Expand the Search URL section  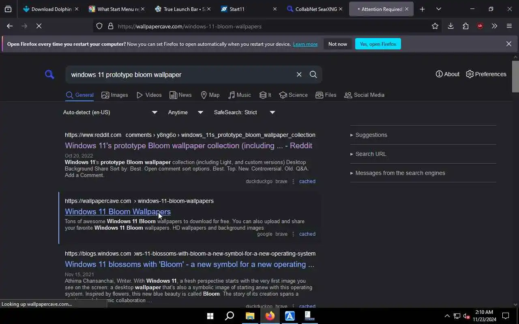(368, 154)
